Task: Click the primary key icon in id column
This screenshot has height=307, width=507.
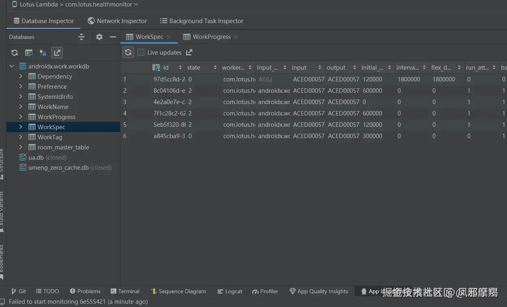Action: click(x=156, y=68)
